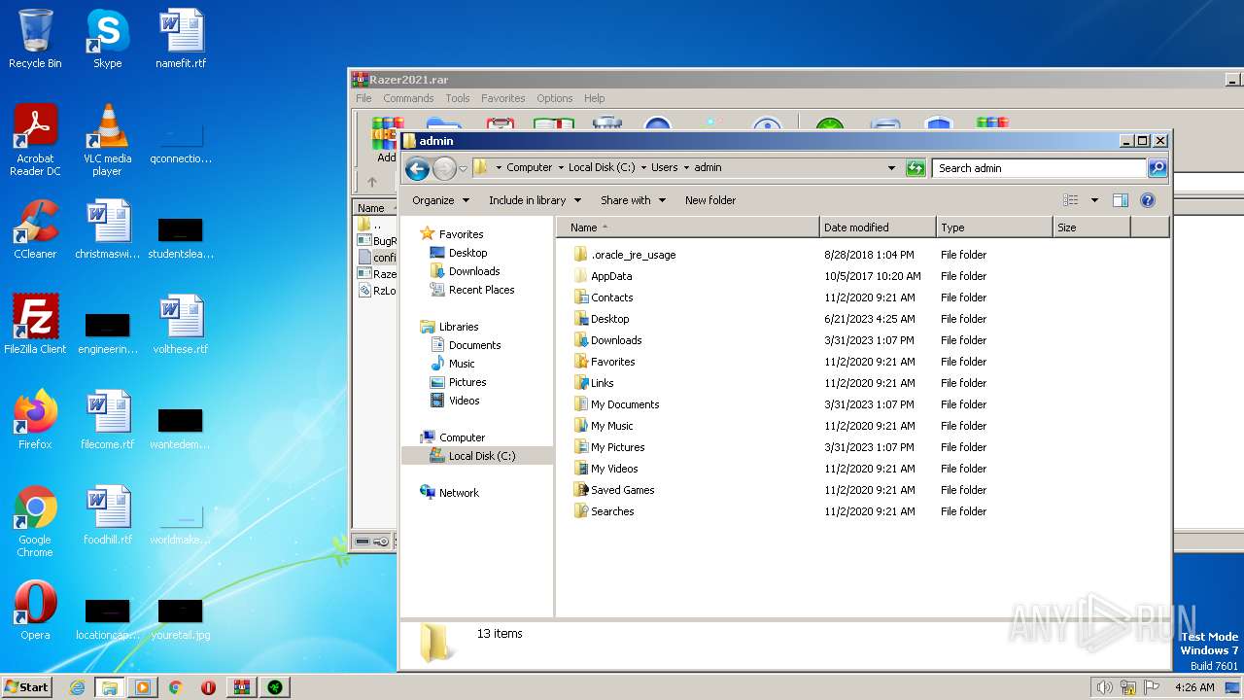Screen dimensions: 1244x700
Task: Select Recent Places in navigation pane
Action: click(481, 290)
